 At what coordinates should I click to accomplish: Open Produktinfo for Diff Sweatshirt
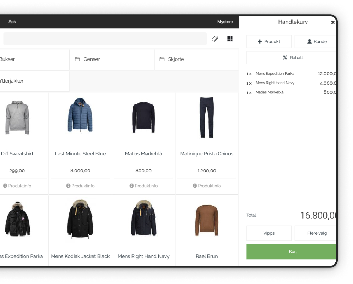[x=17, y=186]
